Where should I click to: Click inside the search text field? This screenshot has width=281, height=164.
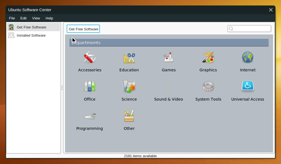pyautogui.click(x=249, y=28)
